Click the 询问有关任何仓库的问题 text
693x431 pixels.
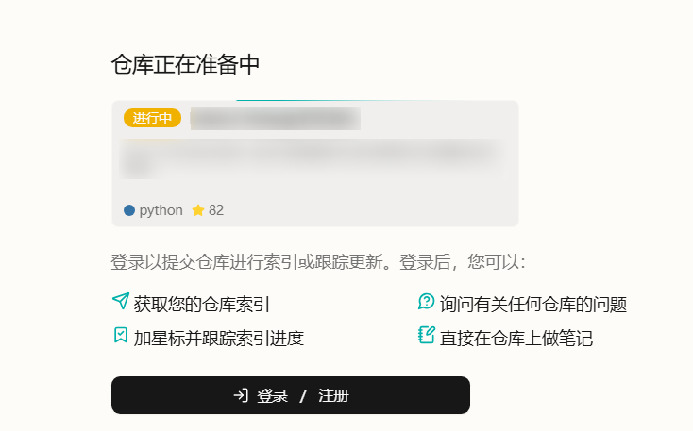click(x=533, y=305)
